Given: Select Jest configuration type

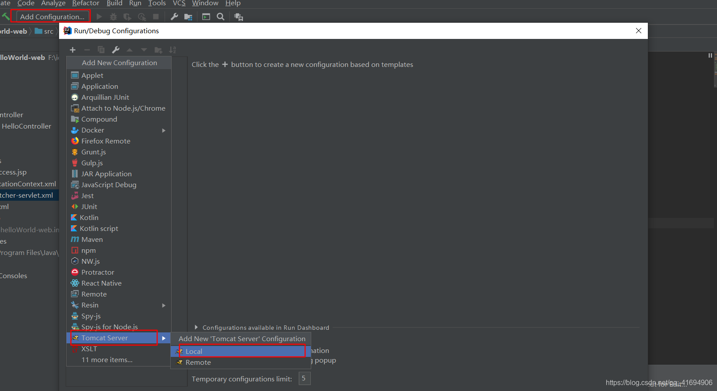Looking at the screenshot, I should pos(118,195).
